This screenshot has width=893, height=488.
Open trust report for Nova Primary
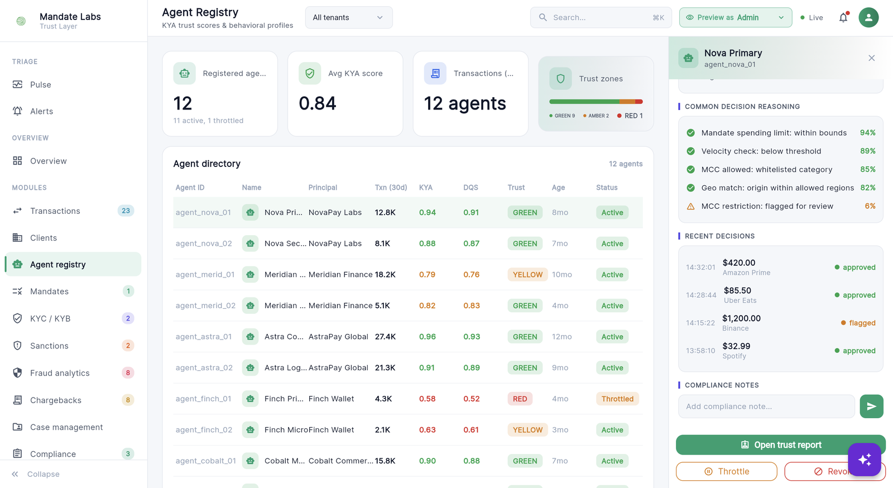pos(780,445)
